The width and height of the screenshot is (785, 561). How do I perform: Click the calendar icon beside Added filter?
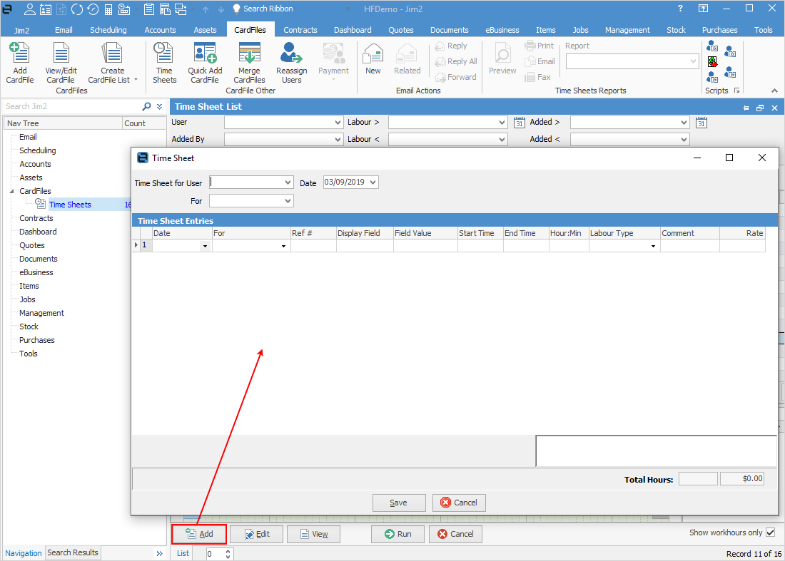click(x=519, y=122)
